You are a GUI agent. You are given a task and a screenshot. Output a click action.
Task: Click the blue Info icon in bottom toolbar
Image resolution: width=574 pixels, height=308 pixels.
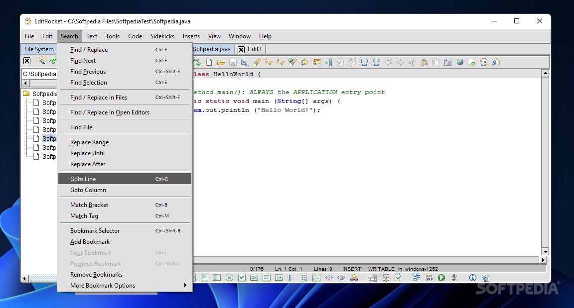pos(472,278)
